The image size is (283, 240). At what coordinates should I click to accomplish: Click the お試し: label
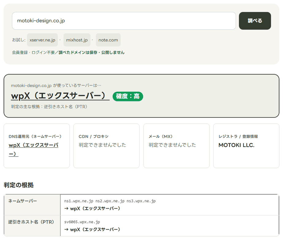[19, 40]
